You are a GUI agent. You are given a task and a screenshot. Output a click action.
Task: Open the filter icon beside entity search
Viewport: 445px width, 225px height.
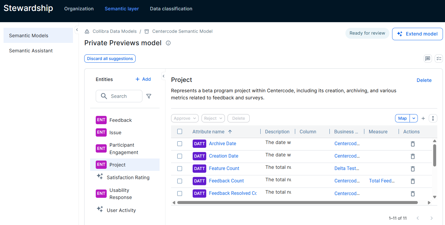pos(149,96)
